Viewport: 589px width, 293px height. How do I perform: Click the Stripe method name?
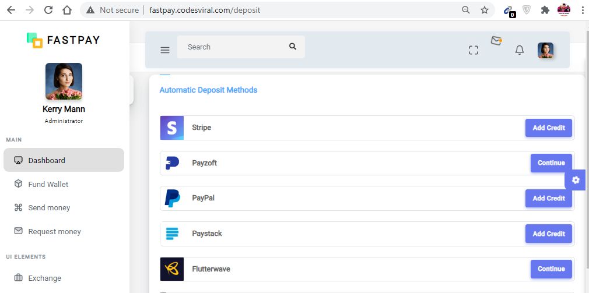202,128
